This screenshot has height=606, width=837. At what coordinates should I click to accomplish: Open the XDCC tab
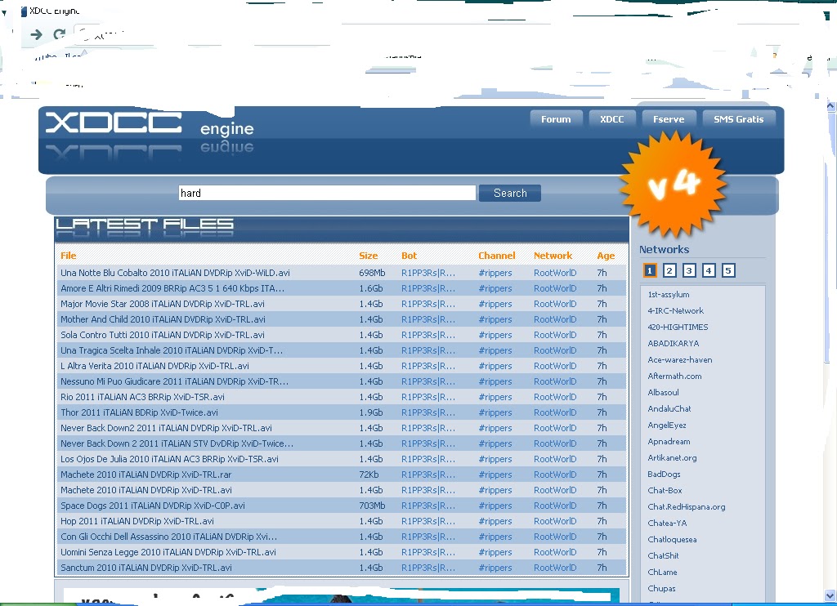tap(611, 119)
